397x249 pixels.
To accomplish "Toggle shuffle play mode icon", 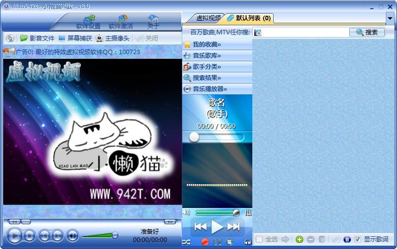I will tap(186, 242).
